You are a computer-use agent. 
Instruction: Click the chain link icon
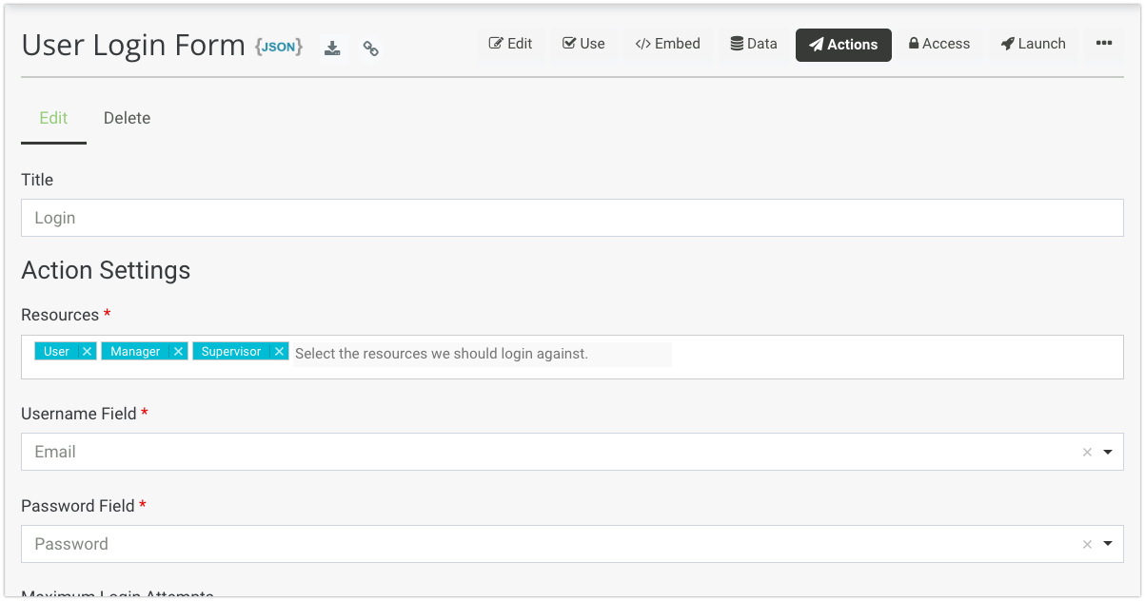[371, 48]
